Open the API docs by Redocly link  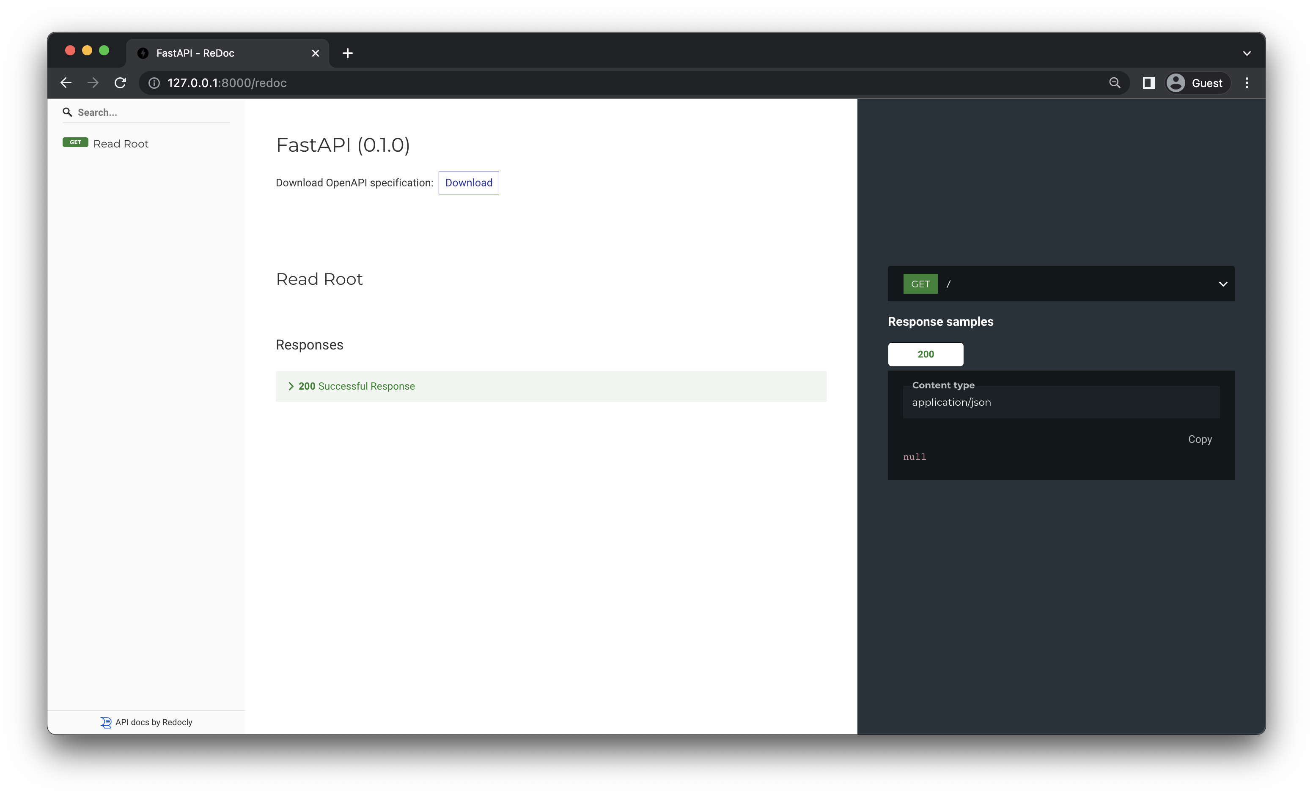point(154,722)
